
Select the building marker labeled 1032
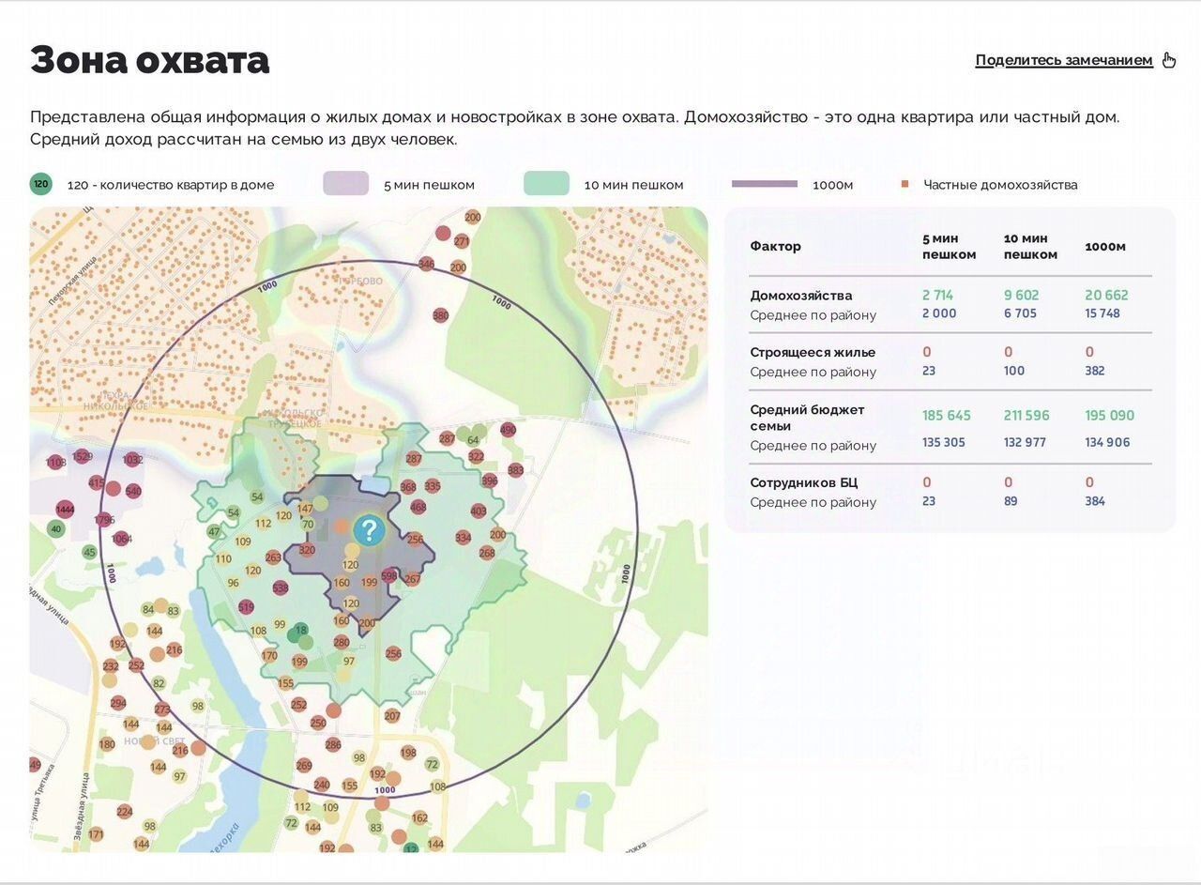(132, 460)
